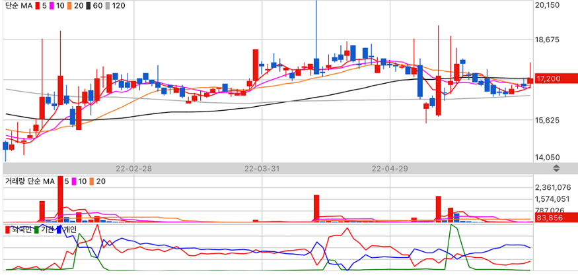Image resolution: width=578 pixels, height=275 pixels.
Task: Click the 14,050 price axis label
Action: 549,158
